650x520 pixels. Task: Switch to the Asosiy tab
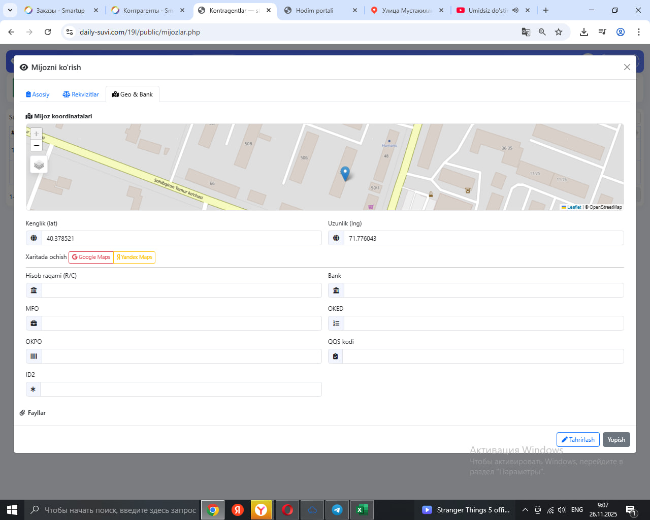(x=38, y=94)
